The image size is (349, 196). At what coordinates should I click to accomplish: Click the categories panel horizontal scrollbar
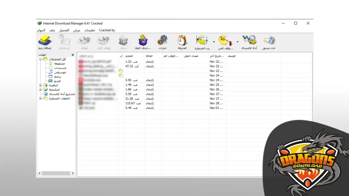pos(56,173)
